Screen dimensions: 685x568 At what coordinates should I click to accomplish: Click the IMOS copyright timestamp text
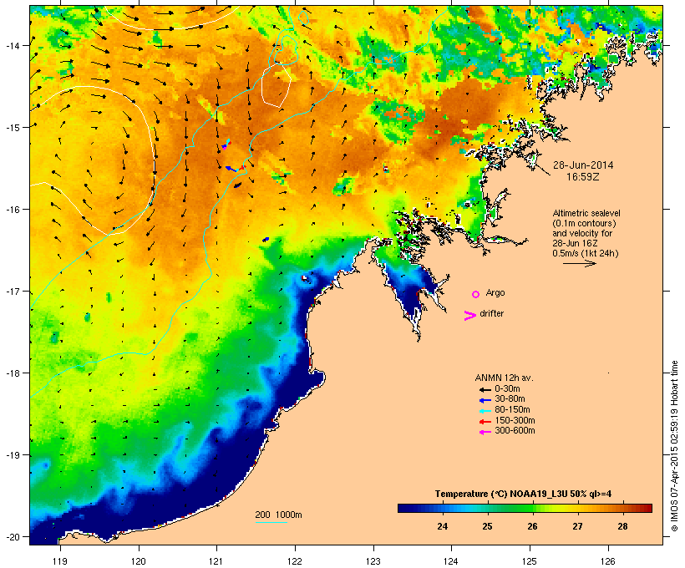coord(675,446)
